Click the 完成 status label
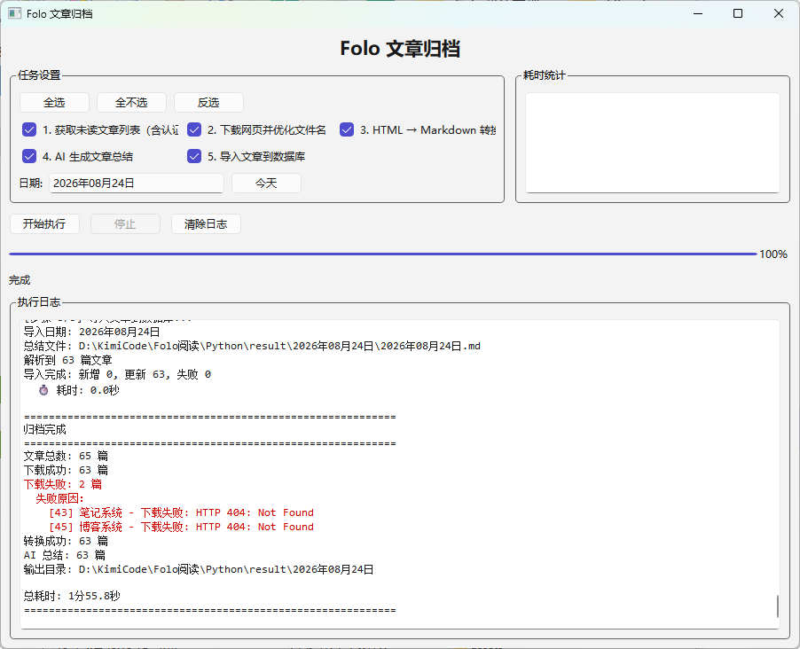The image size is (800, 649). pyautogui.click(x=20, y=280)
